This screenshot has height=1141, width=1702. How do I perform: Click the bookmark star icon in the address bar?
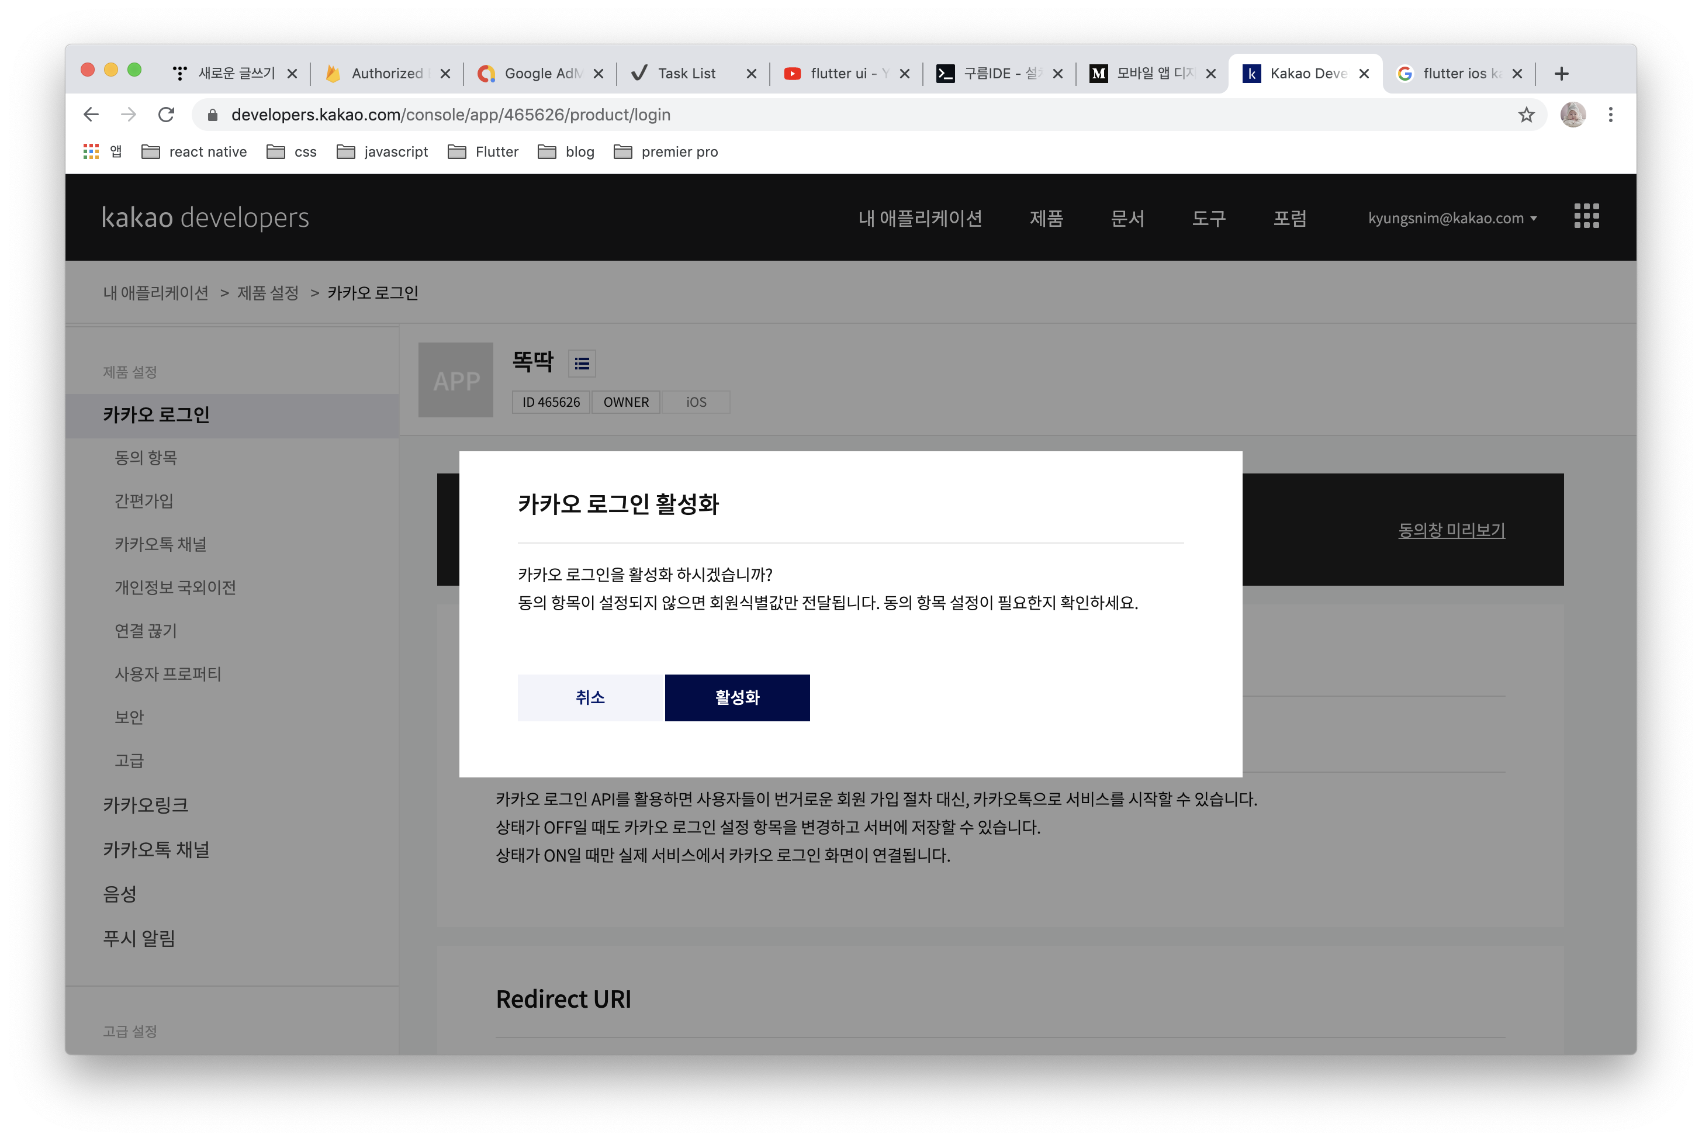pyautogui.click(x=1526, y=115)
